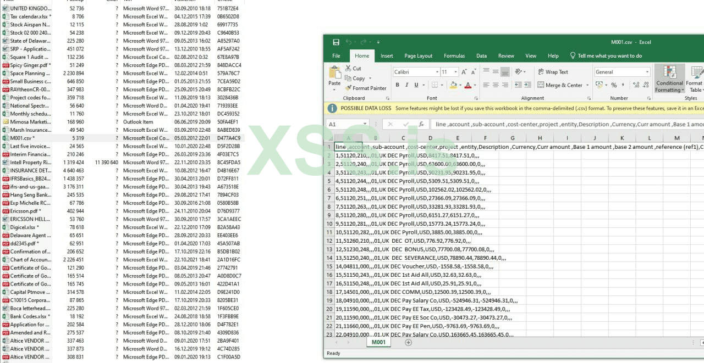Open the Merge & Center dropdown arrow

587,85
